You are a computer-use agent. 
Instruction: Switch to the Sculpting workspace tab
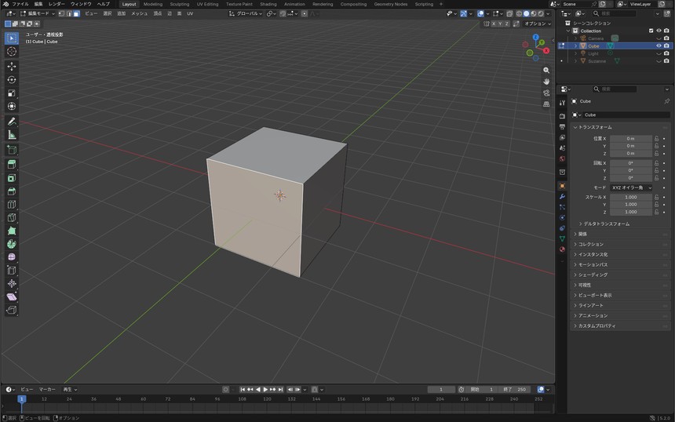click(180, 4)
